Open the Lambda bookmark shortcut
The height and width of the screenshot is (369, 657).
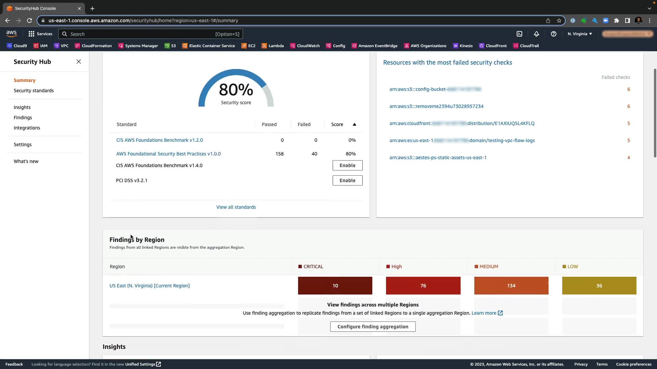coord(272,46)
